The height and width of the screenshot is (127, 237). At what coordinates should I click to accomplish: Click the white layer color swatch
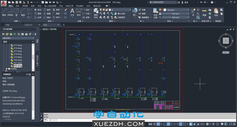point(110,10)
